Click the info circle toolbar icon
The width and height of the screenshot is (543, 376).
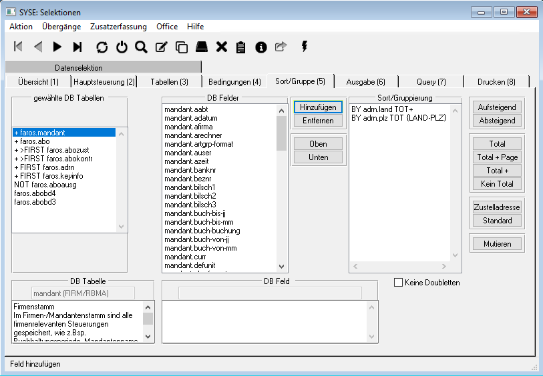[x=261, y=47]
